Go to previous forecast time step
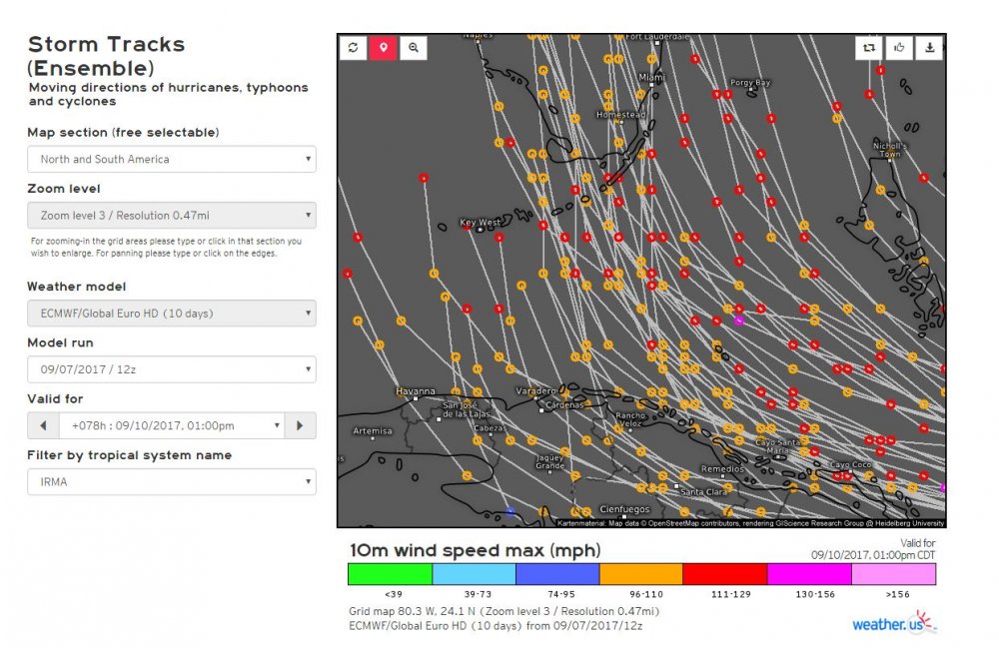 click(x=42, y=425)
